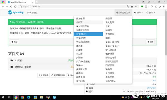167x100 pixels.
Task: Reload the page with the refresh icon
Action: [x=11, y=6]
